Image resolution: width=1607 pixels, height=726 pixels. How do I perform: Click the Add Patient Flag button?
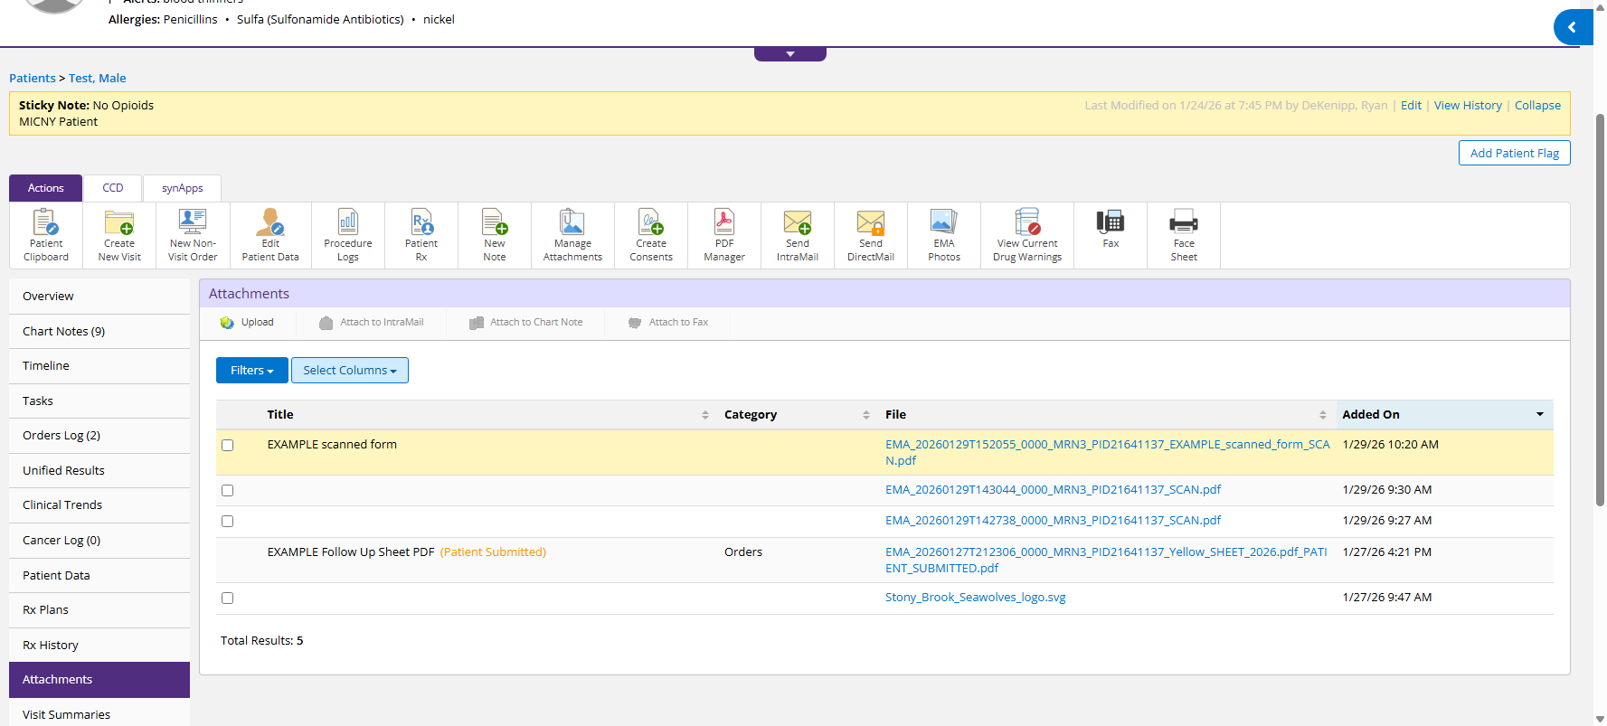1514,154
